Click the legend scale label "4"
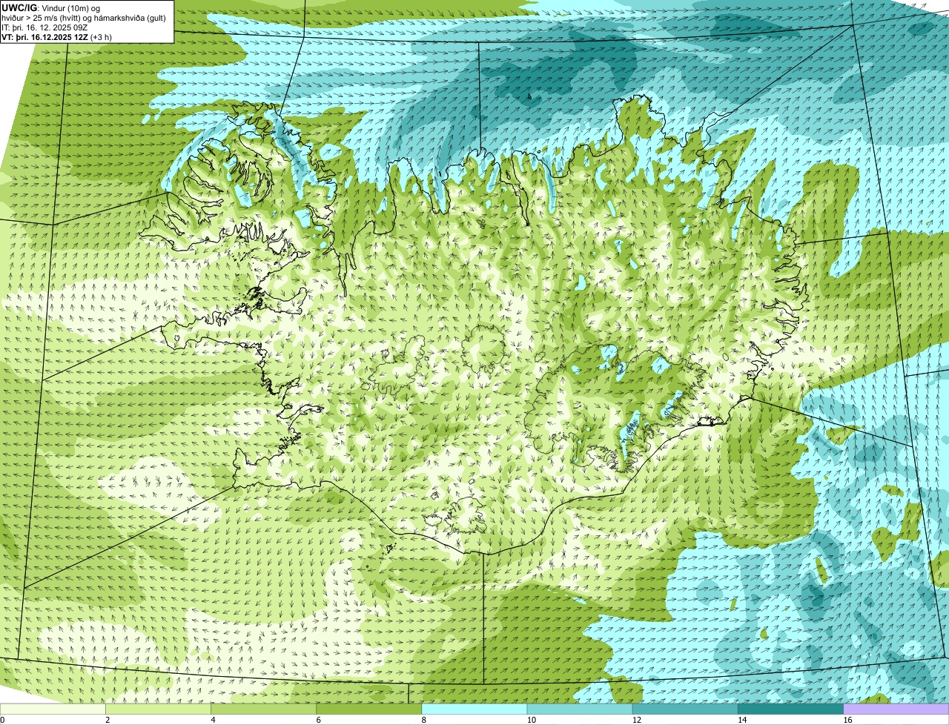The image size is (949, 725). tap(213, 720)
